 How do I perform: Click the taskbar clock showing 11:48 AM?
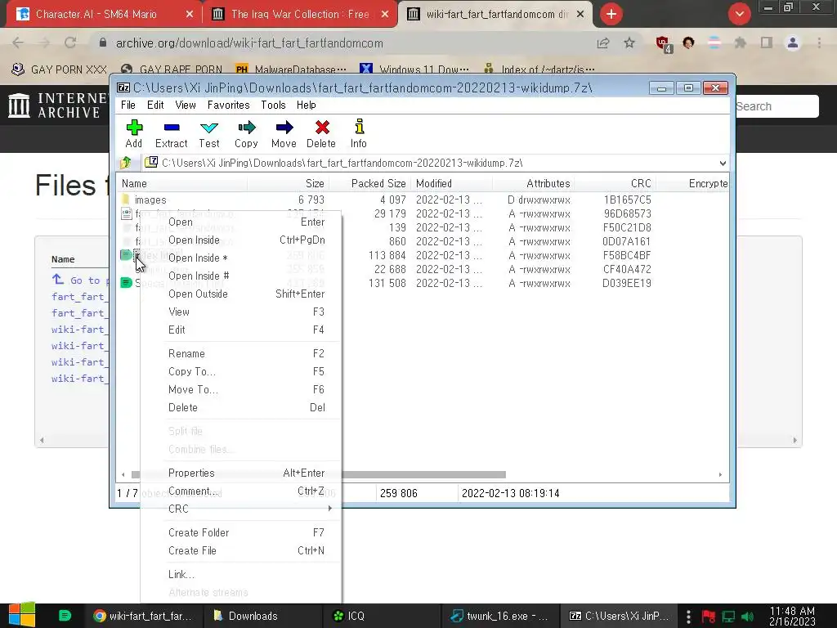[x=792, y=617]
